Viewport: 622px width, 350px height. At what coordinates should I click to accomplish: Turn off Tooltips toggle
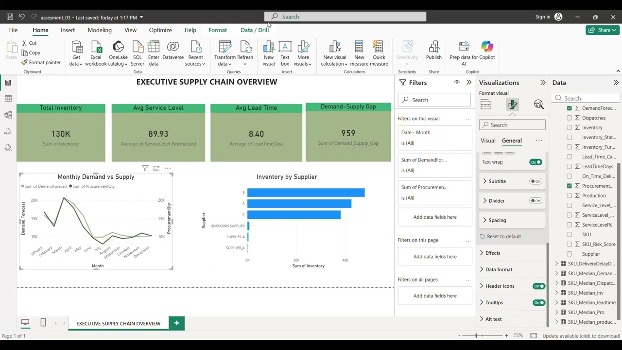pos(539,303)
